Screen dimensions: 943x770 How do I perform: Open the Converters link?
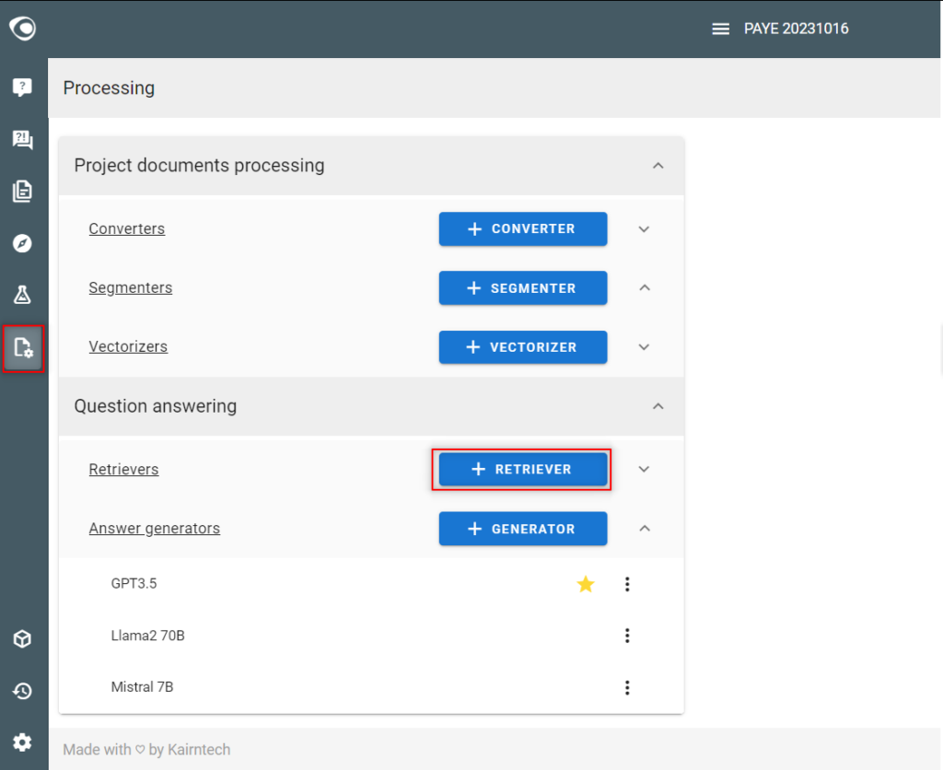click(127, 229)
